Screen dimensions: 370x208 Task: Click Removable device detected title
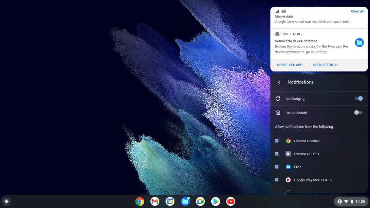[x=296, y=41]
